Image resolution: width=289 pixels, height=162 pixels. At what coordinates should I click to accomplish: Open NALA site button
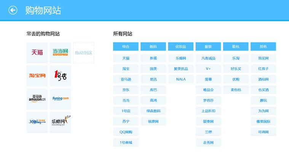[180, 79]
